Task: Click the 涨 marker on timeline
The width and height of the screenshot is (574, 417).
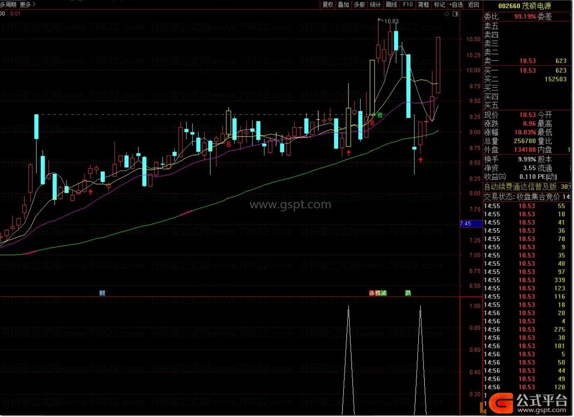Action: tap(372, 293)
